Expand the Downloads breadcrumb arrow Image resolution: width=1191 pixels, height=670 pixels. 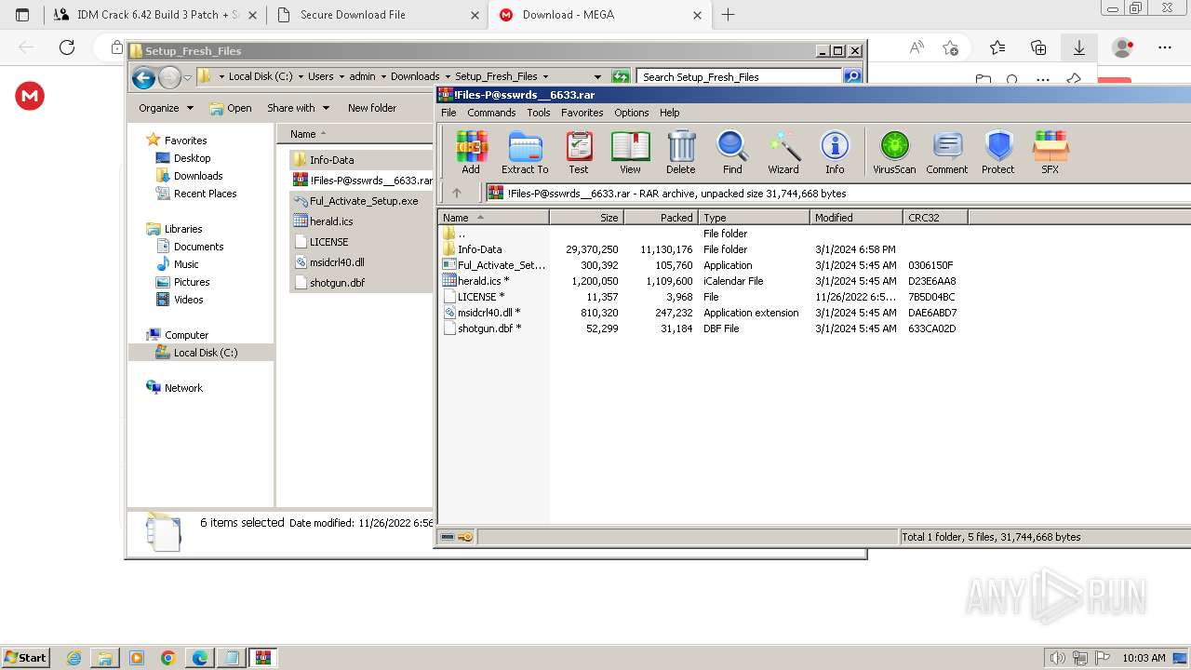coord(447,76)
